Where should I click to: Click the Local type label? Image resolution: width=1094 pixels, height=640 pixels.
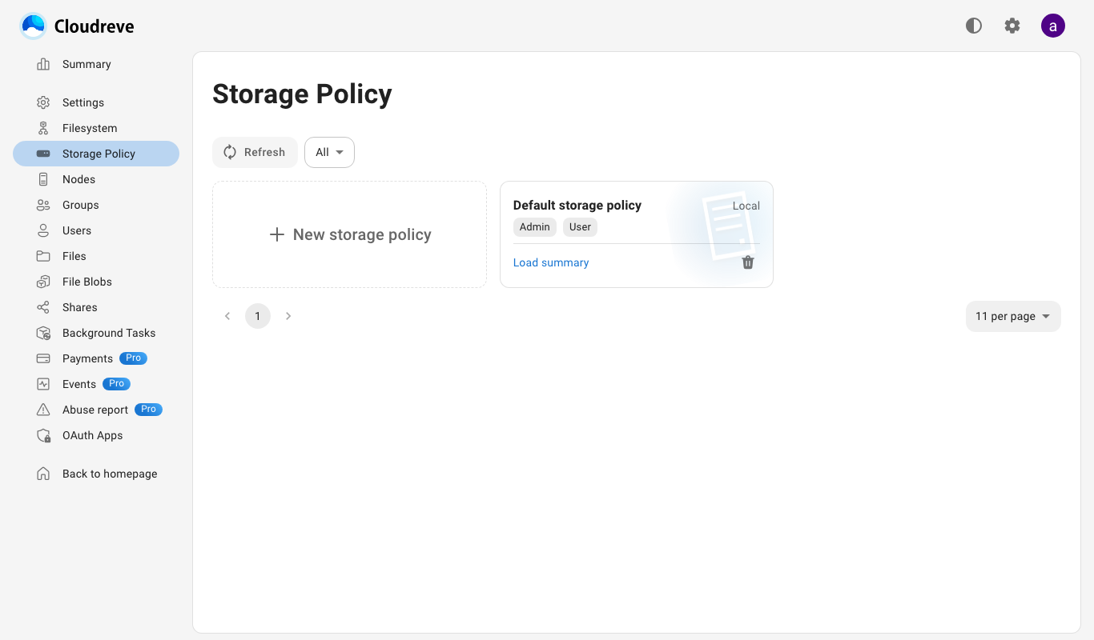746,206
